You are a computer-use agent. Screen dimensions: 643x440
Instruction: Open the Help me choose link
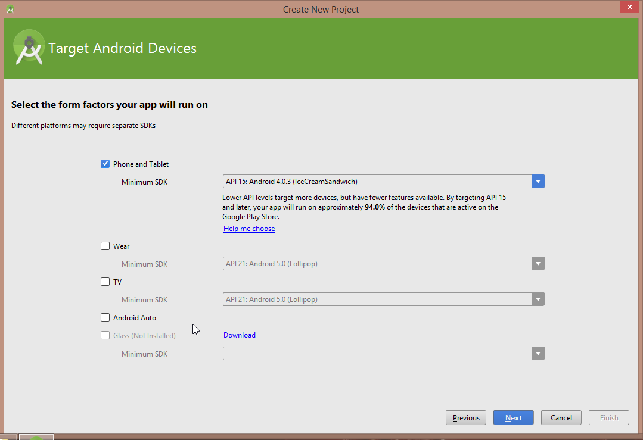coord(249,229)
